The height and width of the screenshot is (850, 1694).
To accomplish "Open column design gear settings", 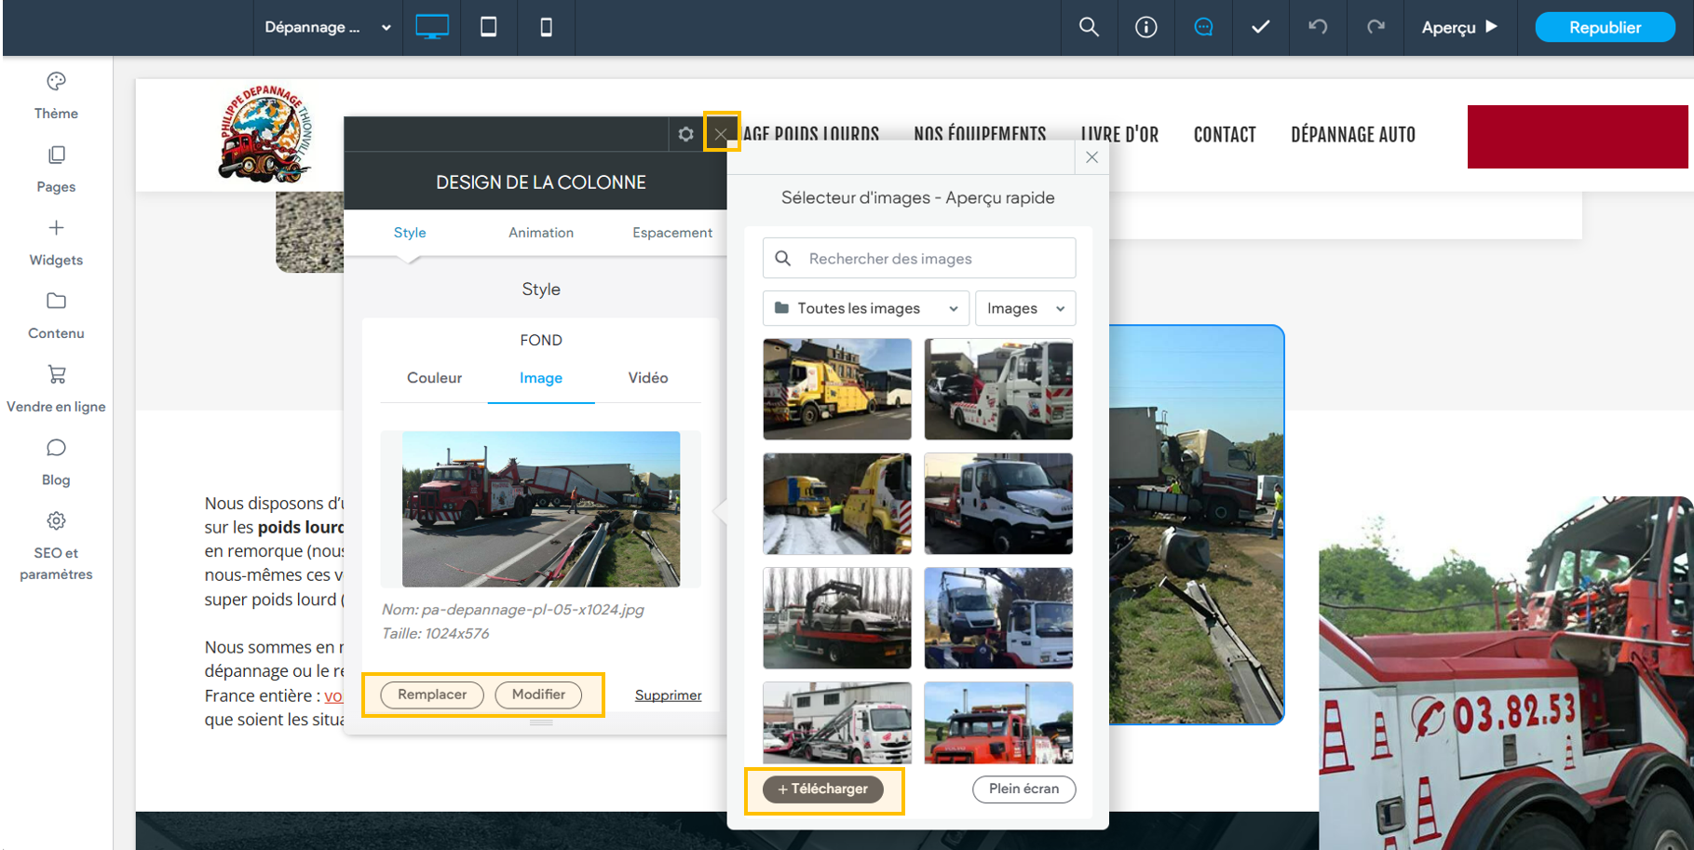I will click(x=686, y=134).
